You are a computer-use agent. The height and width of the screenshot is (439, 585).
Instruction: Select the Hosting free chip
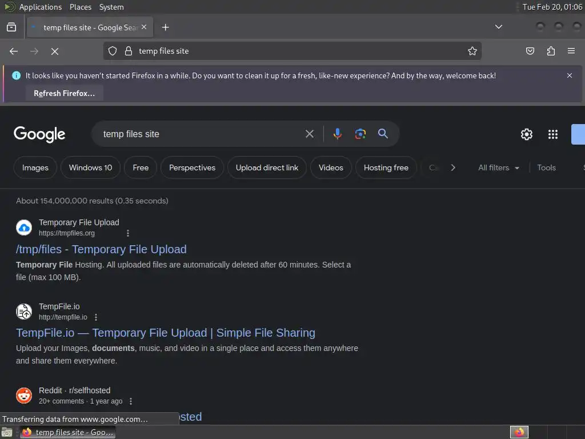(386, 167)
